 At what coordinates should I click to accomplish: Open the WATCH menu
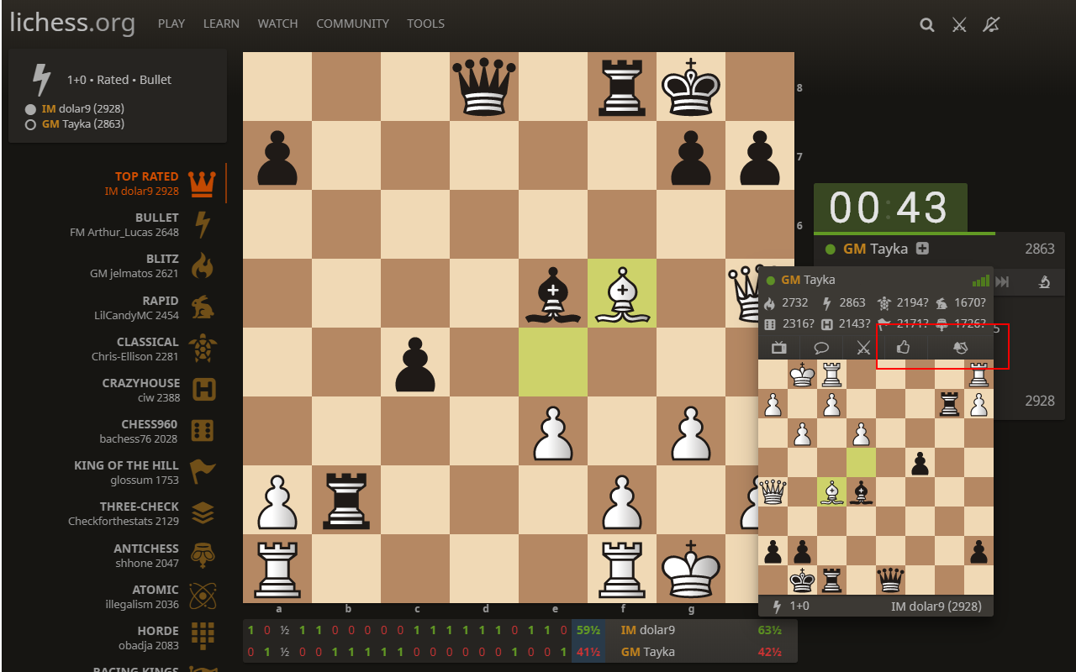point(278,24)
